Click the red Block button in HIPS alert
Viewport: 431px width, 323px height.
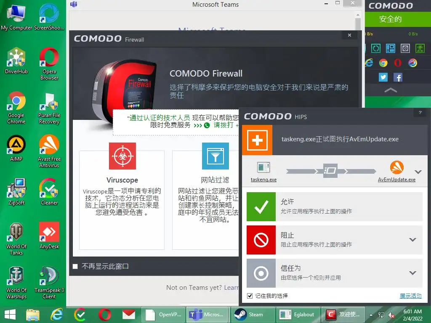(335, 240)
